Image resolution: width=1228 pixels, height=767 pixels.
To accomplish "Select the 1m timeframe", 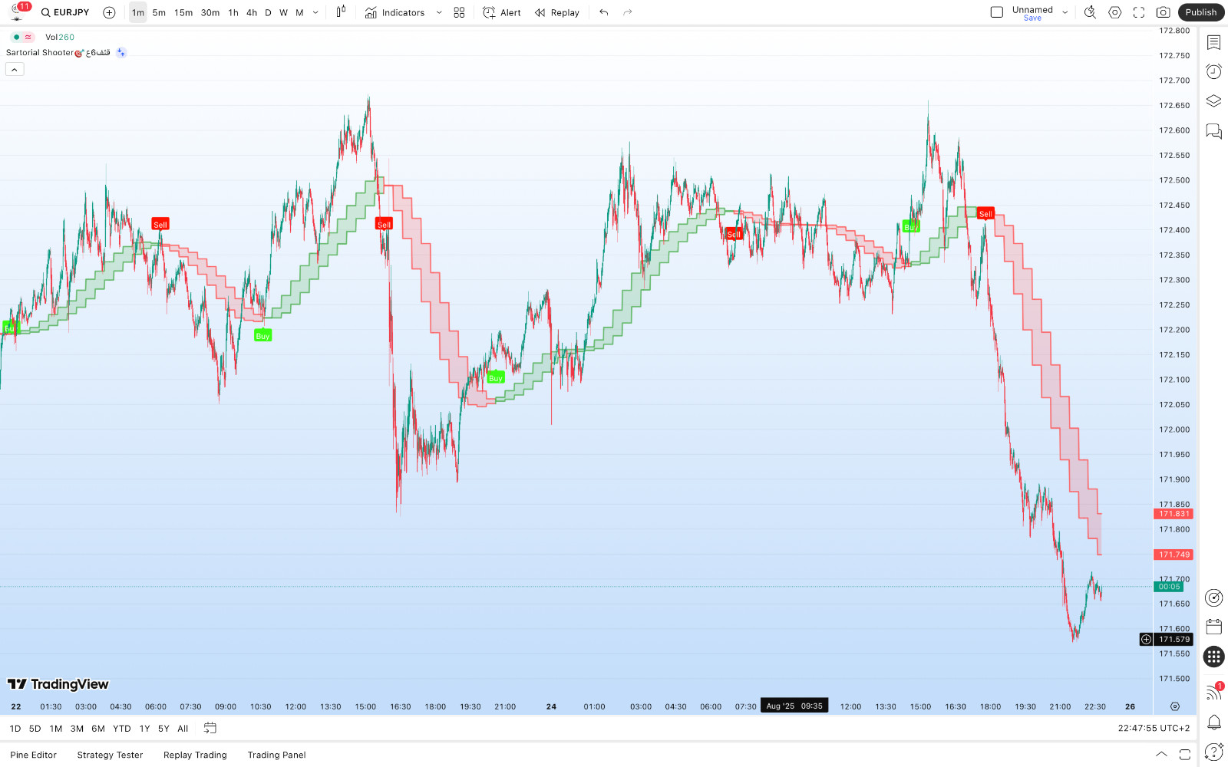I will pyautogui.click(x=137, y=12).
